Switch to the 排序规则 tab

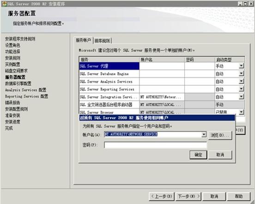(102, 41)
